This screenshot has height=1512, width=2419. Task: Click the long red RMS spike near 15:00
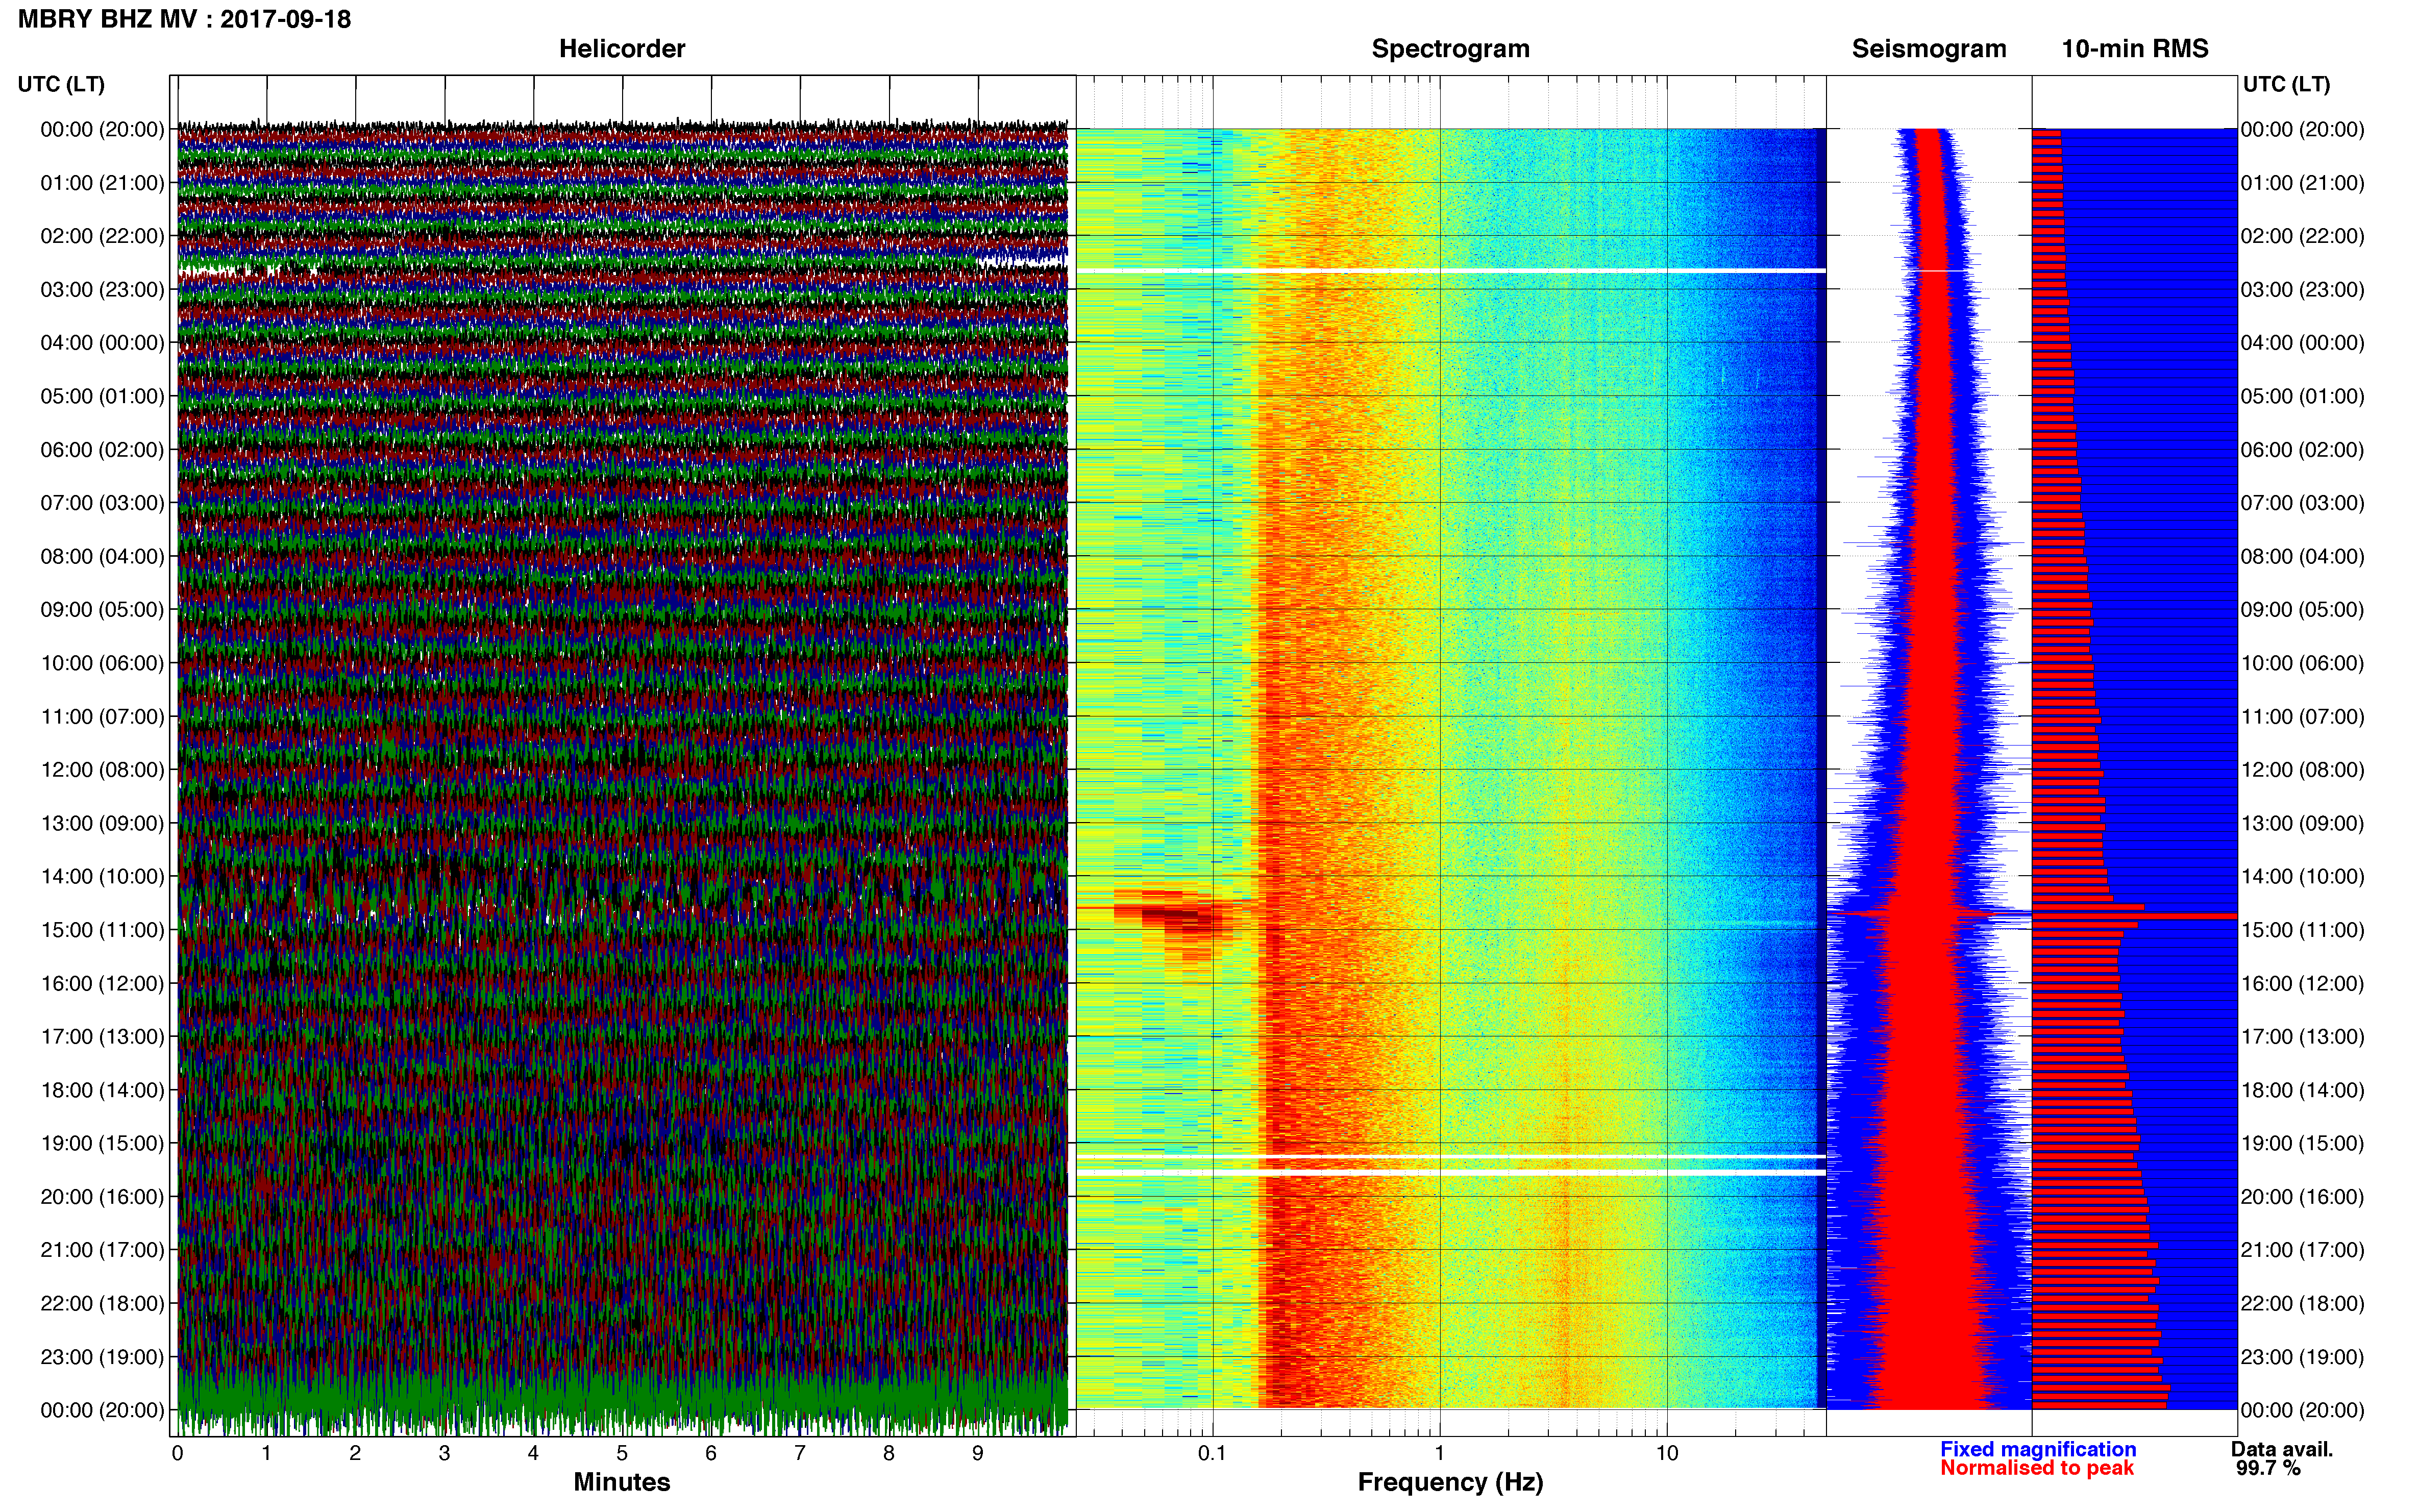tap(2134, 916)
